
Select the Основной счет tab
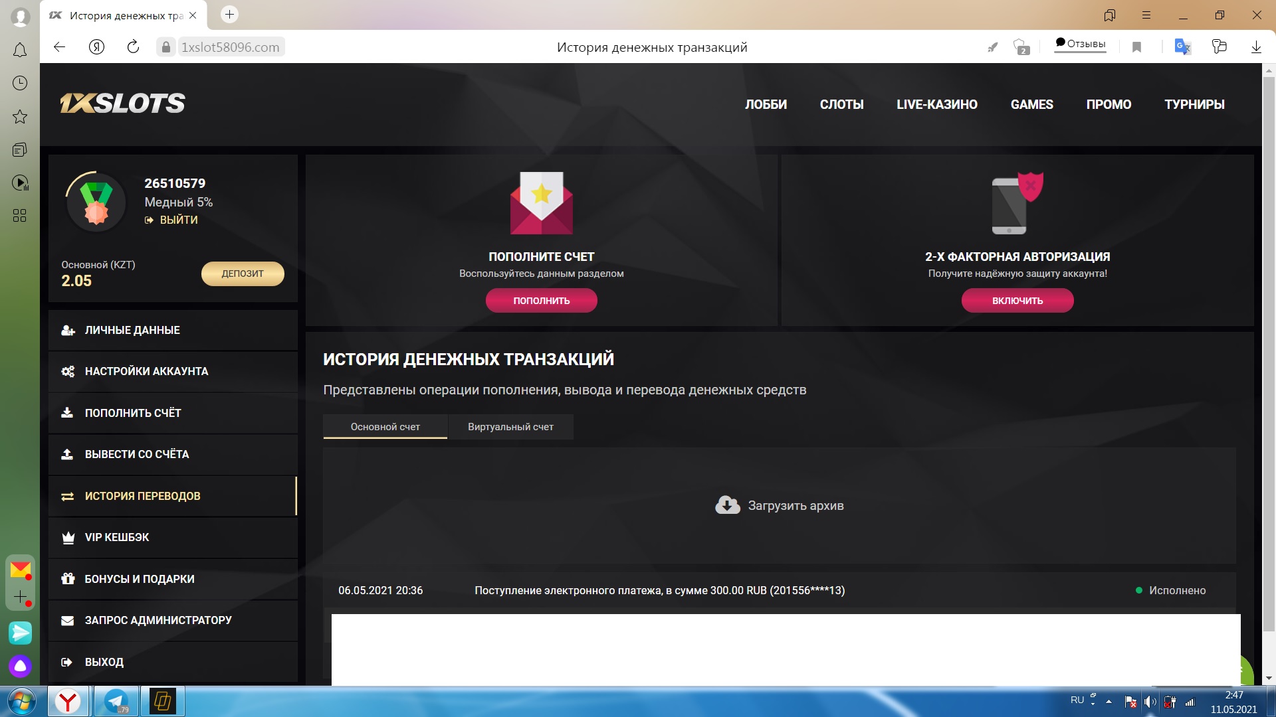point(385,427)
